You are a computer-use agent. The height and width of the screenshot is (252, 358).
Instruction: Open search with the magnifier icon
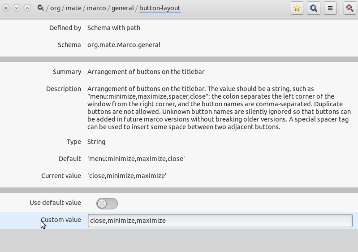pos(314,8)
